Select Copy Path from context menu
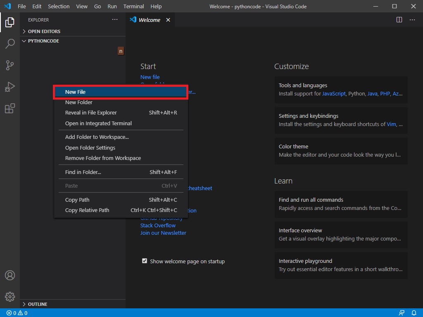The width and height of the screenshot is (423, 317). pyautogui.click(x=121, y=200)
